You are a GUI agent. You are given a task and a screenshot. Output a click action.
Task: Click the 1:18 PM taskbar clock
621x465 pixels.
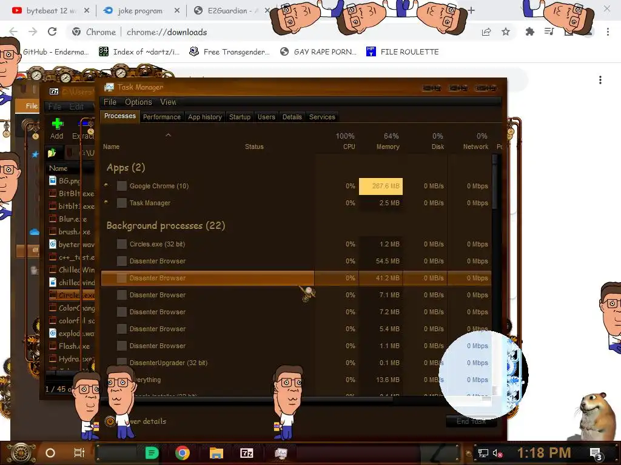click(x=544, y=453)
